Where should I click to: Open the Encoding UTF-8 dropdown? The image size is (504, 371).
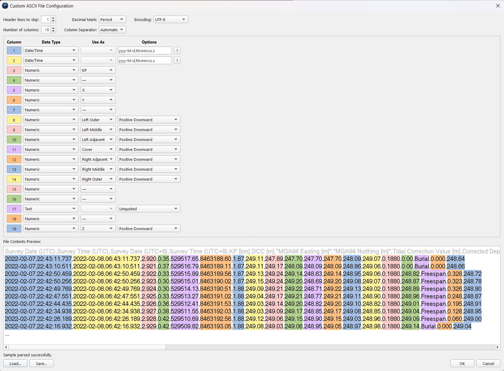(x=171, y=19)
